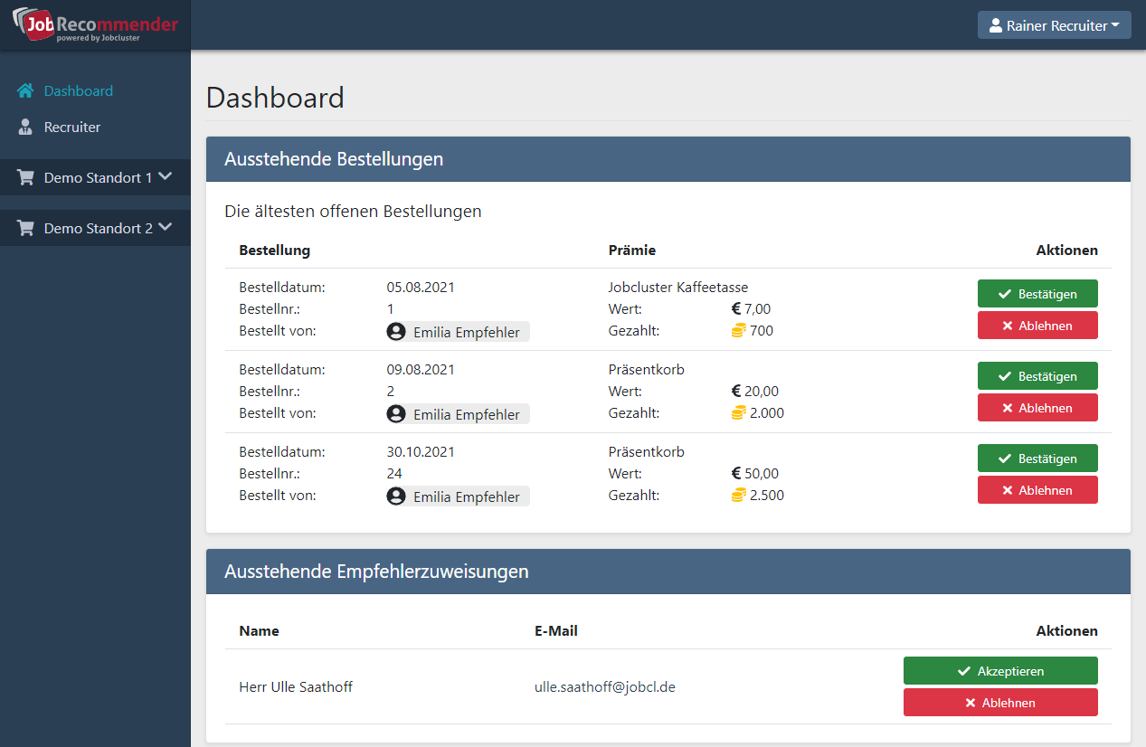Go to the Recruiter menu item
This screenshot has height=747, width=1146.
(x=72, y=127)
